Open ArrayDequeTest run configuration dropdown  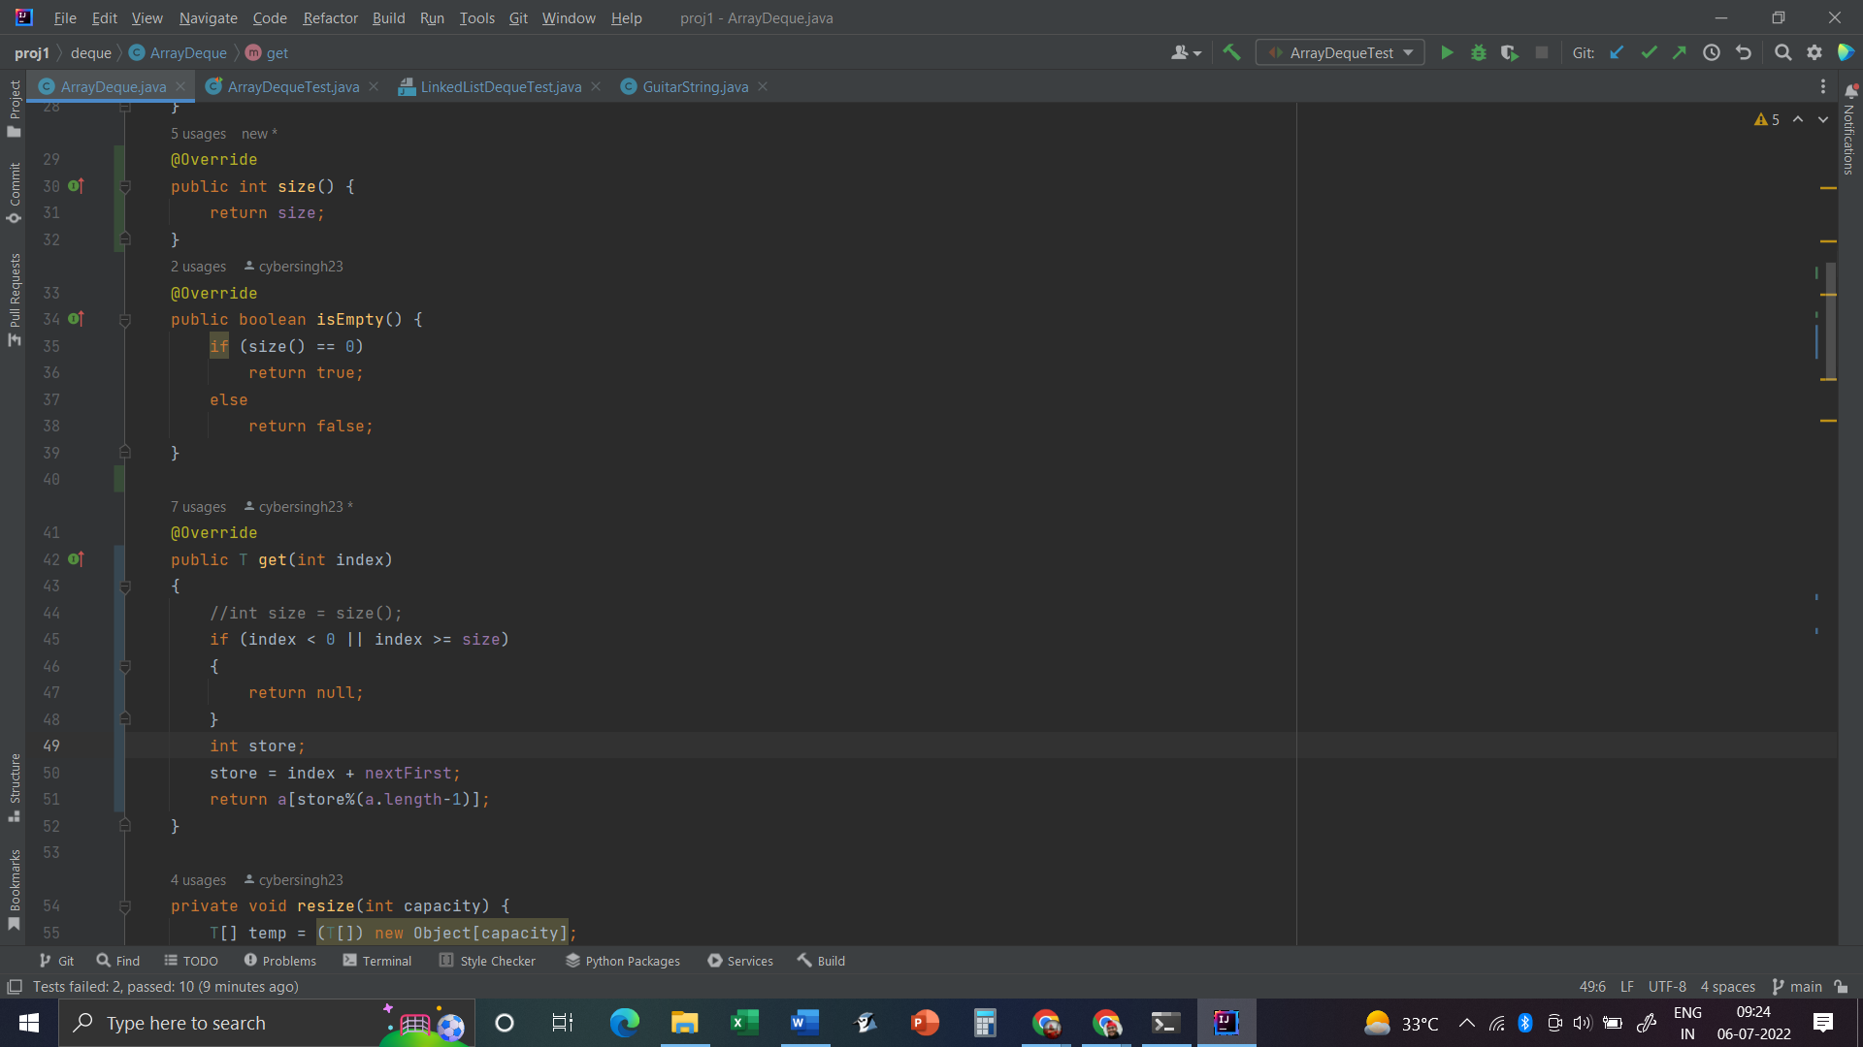point(1340,53)
